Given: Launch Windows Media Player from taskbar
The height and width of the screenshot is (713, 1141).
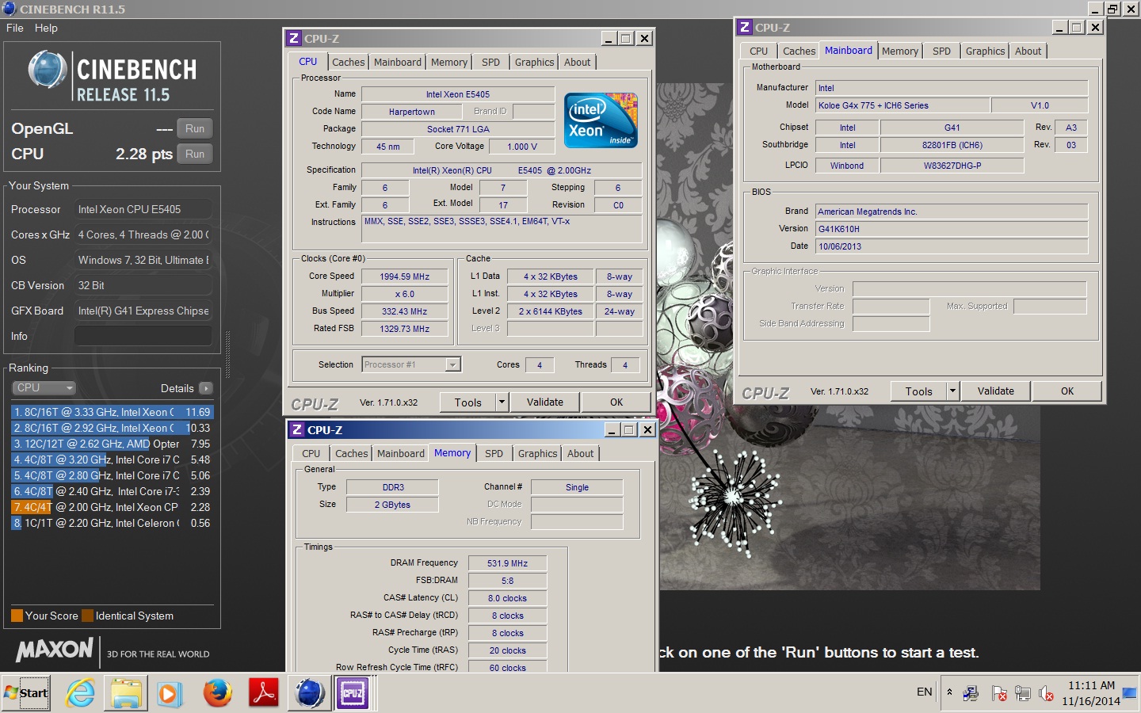Looking at the screenshot, I should tap(169, 694).
